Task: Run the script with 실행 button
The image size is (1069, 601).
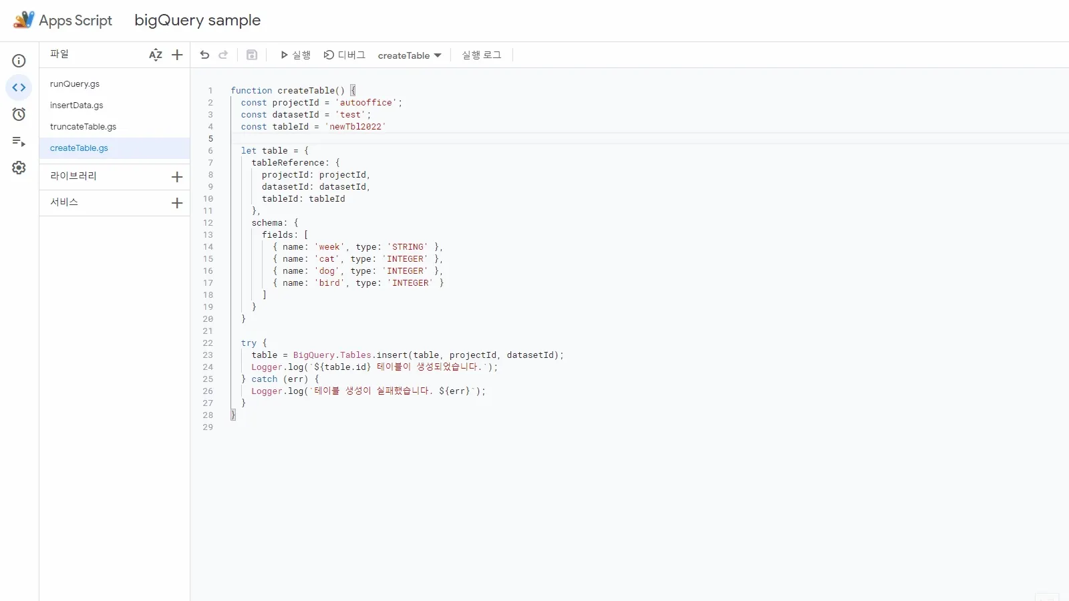Action: point(295,55)
